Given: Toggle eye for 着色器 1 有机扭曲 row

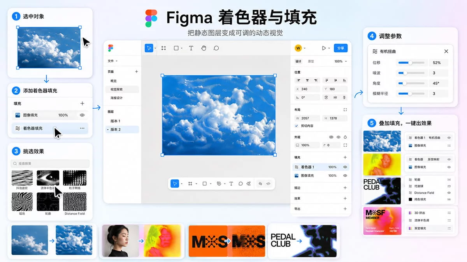Looking at the screenshot, I should pyautogui.click(x=449, y=138).
